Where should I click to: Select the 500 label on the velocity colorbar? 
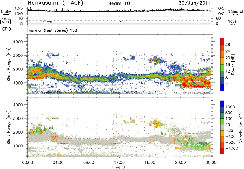point(229,113)
